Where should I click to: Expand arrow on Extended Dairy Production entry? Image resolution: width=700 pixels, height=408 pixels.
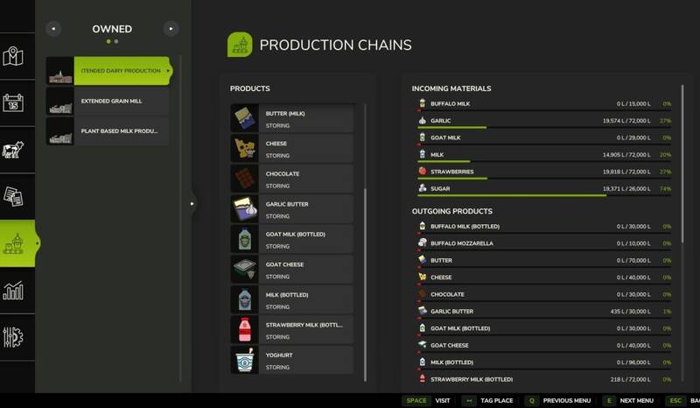pyautogui.click(x=168, y=71)
